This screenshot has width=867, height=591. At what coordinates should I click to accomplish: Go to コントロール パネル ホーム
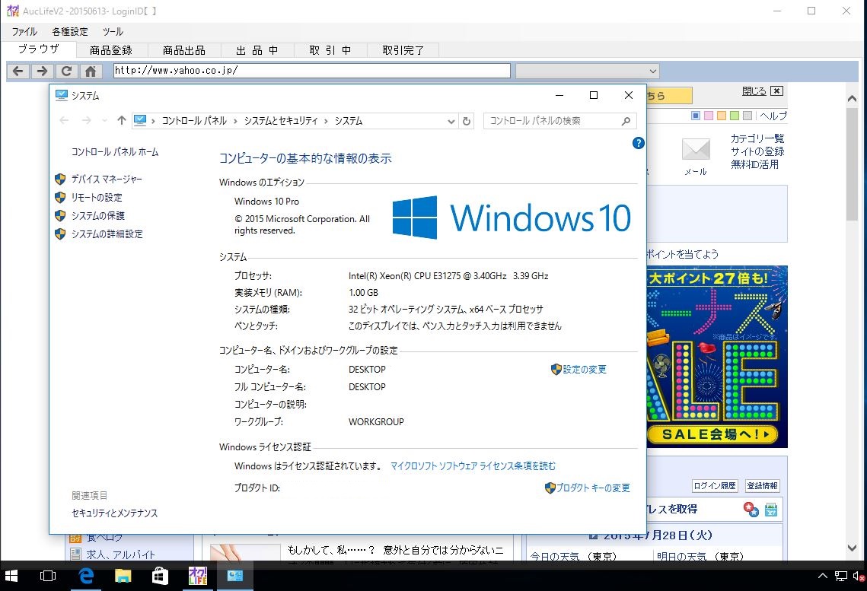(115, 151)
